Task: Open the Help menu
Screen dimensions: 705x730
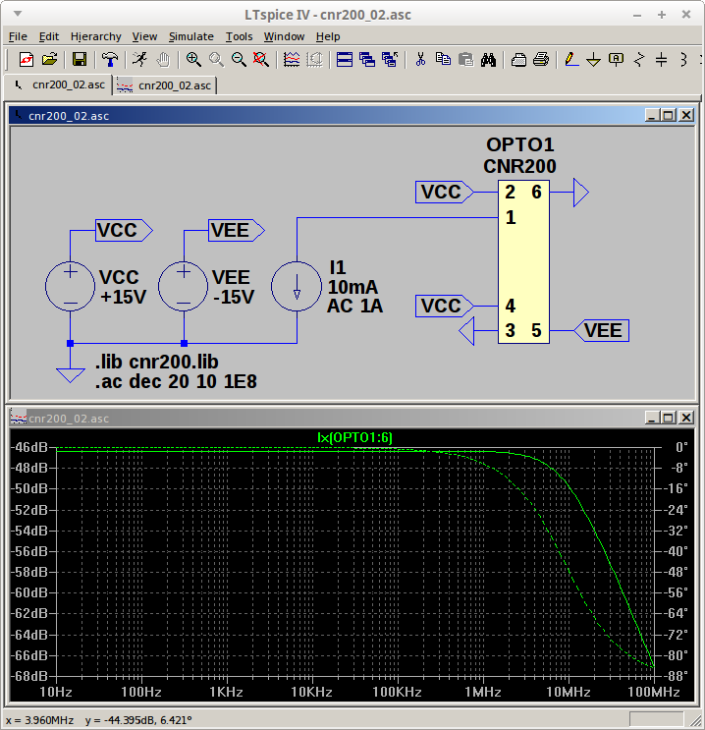Action: pos(328,36)
